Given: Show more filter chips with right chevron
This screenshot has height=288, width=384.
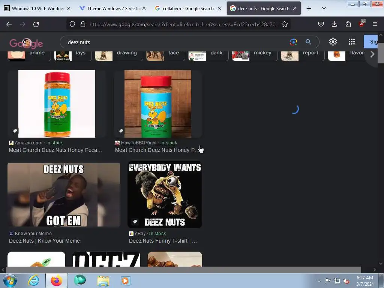Looking at the screenshot, I should pos(372,54).
